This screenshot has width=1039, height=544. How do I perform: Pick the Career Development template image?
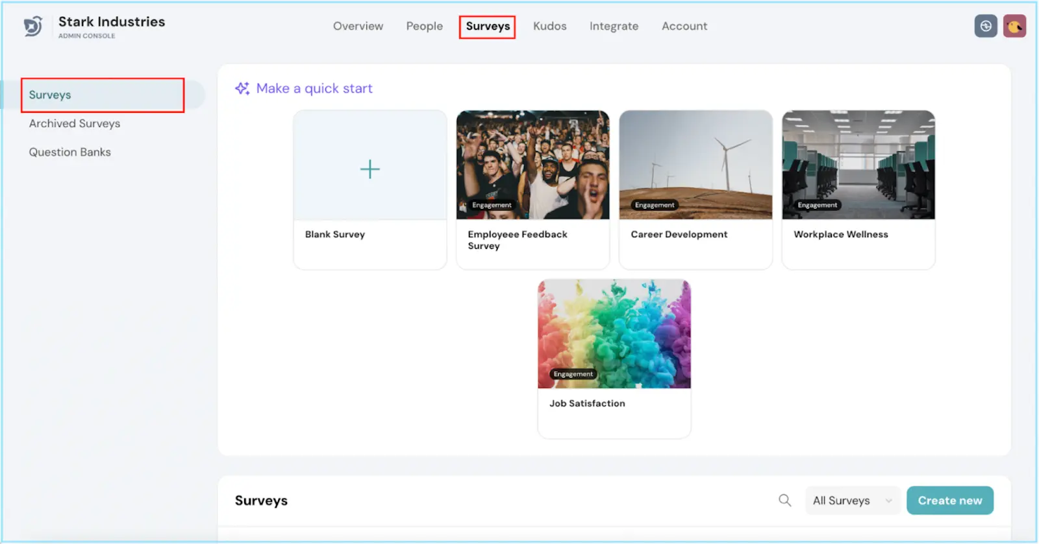click(x=695, y=165)
